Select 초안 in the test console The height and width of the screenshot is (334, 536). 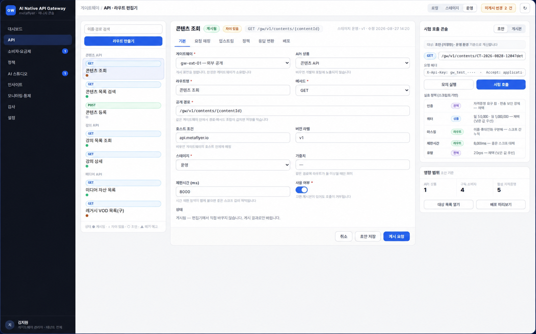pyautogui.click(x=501, y=29)
